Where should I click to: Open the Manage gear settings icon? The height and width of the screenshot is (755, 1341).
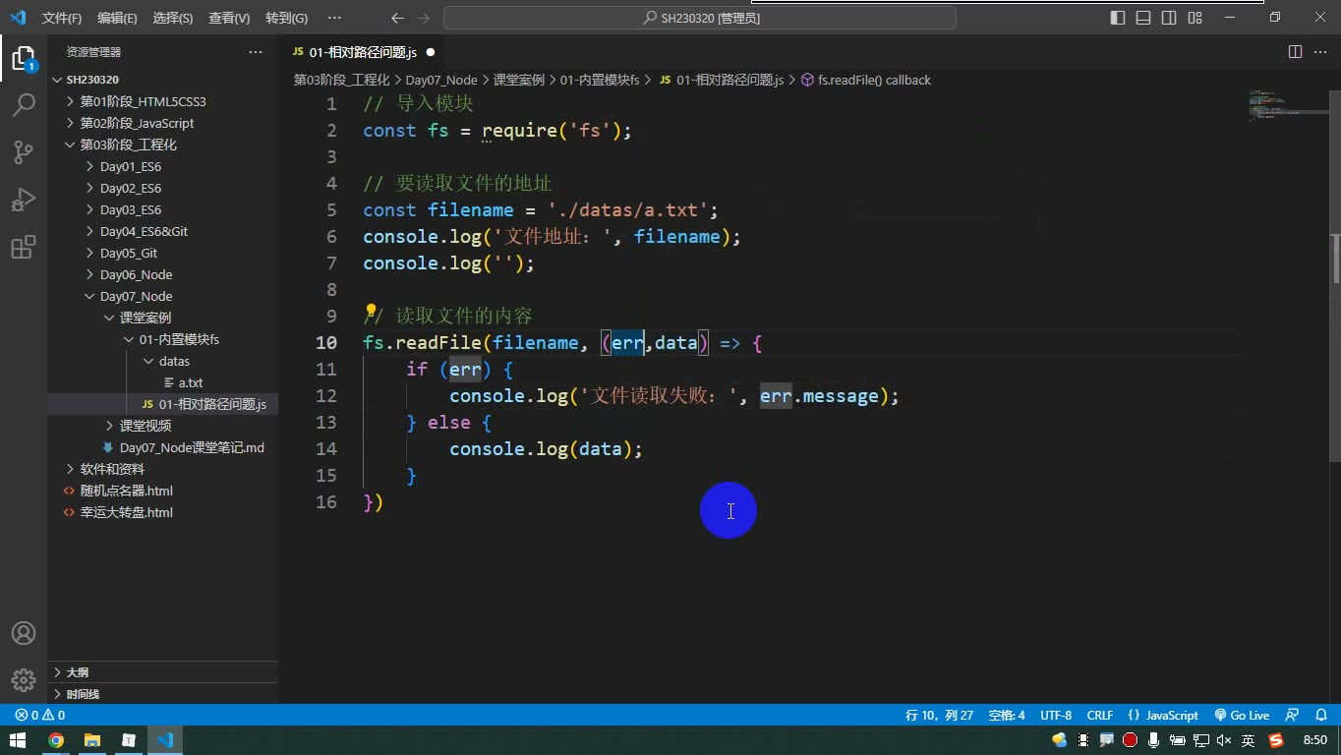[x=24, y=679]
